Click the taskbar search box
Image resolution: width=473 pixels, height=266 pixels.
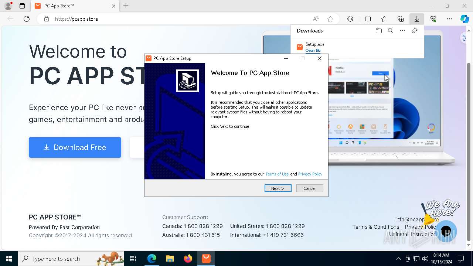click(71, 259)
